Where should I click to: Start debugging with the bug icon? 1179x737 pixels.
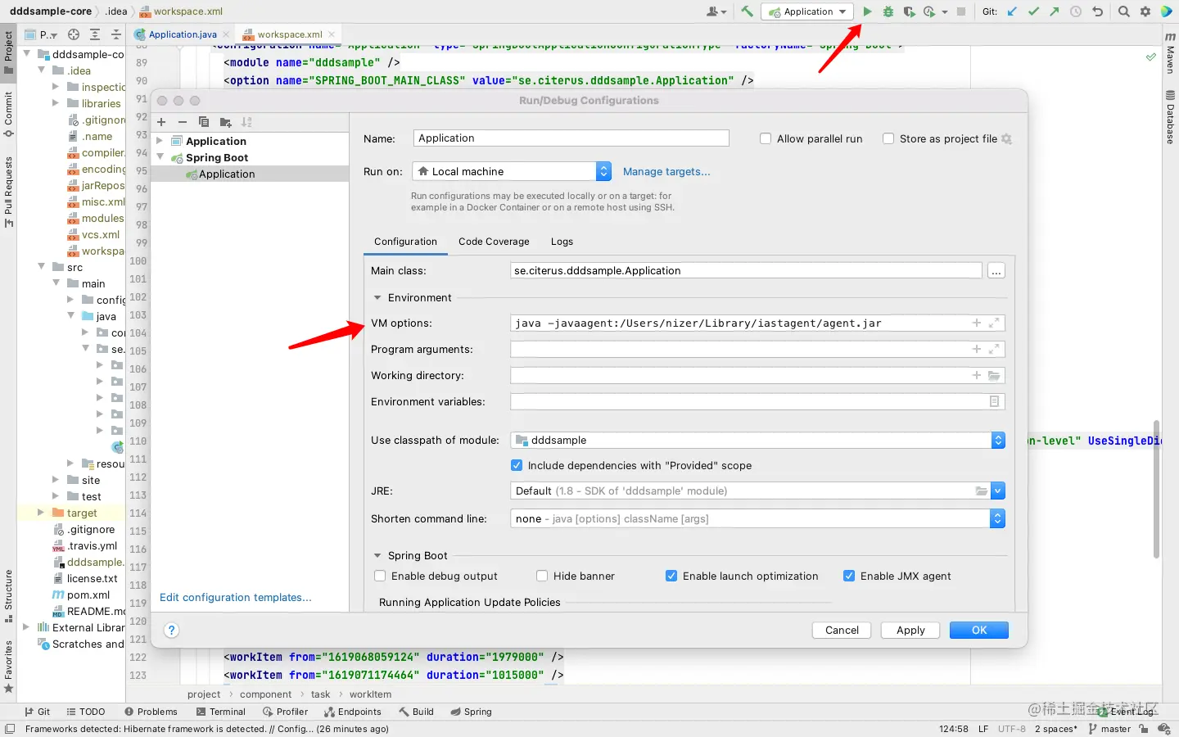pos(888,11)
